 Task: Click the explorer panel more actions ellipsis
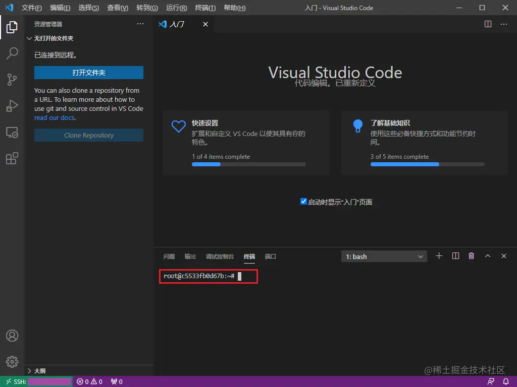pos(140,24)
